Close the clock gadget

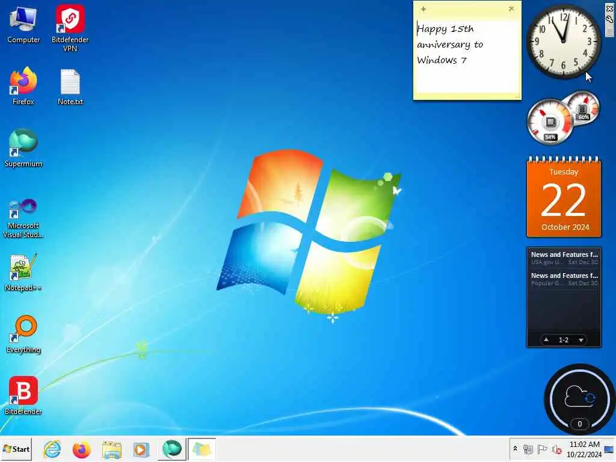click(x=609, y=8)
